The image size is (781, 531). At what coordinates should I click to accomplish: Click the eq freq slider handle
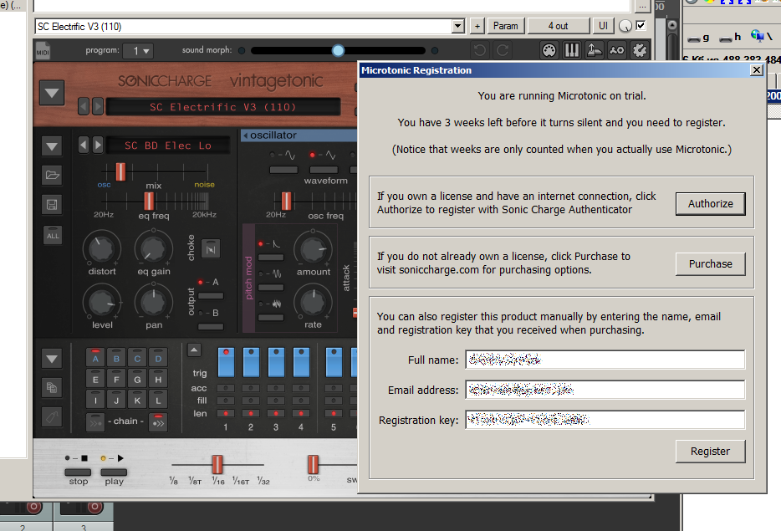coord(149,202)
